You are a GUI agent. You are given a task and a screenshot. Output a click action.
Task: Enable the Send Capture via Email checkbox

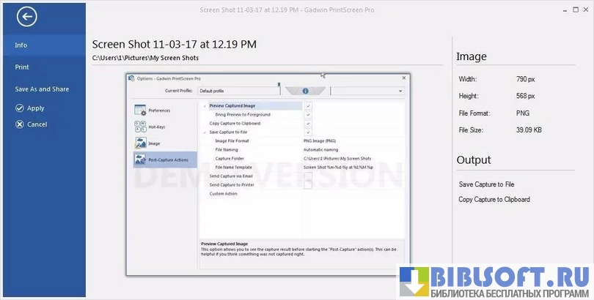pyautogui.click(x=308, y=176)
